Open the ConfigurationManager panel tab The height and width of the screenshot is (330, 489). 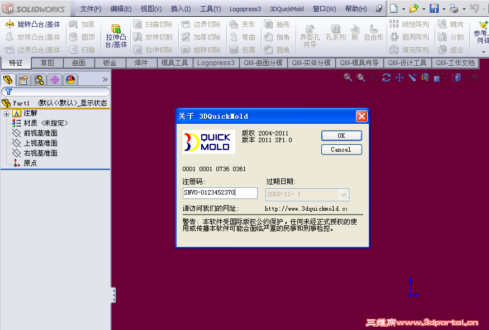point(39,80)
